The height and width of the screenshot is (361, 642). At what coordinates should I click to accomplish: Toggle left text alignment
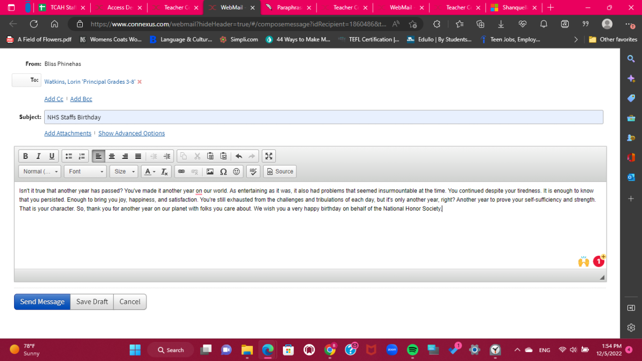(98, 156)
